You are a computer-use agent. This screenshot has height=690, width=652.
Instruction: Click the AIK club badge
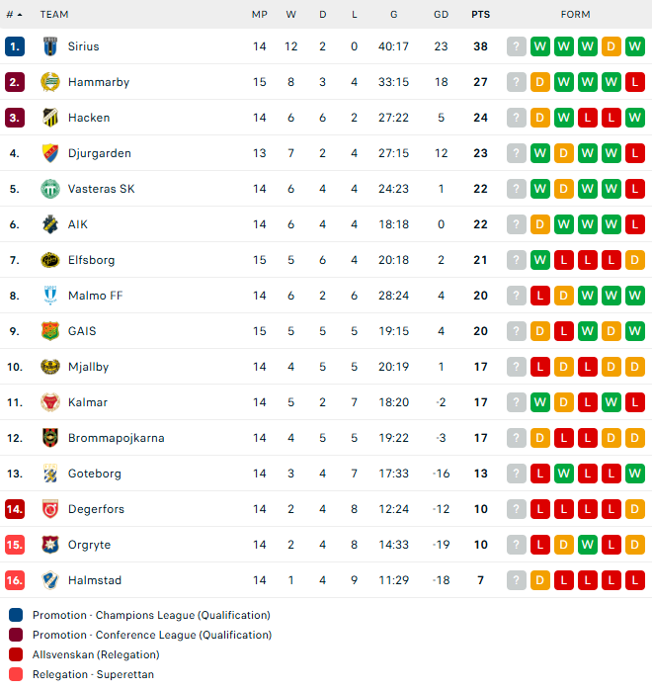(50, 224)
